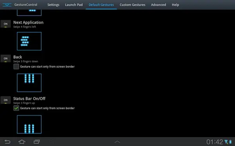Open the Launch Pad tab
The height and width of the screenshot is (146, 235).
tap(74, 5)
